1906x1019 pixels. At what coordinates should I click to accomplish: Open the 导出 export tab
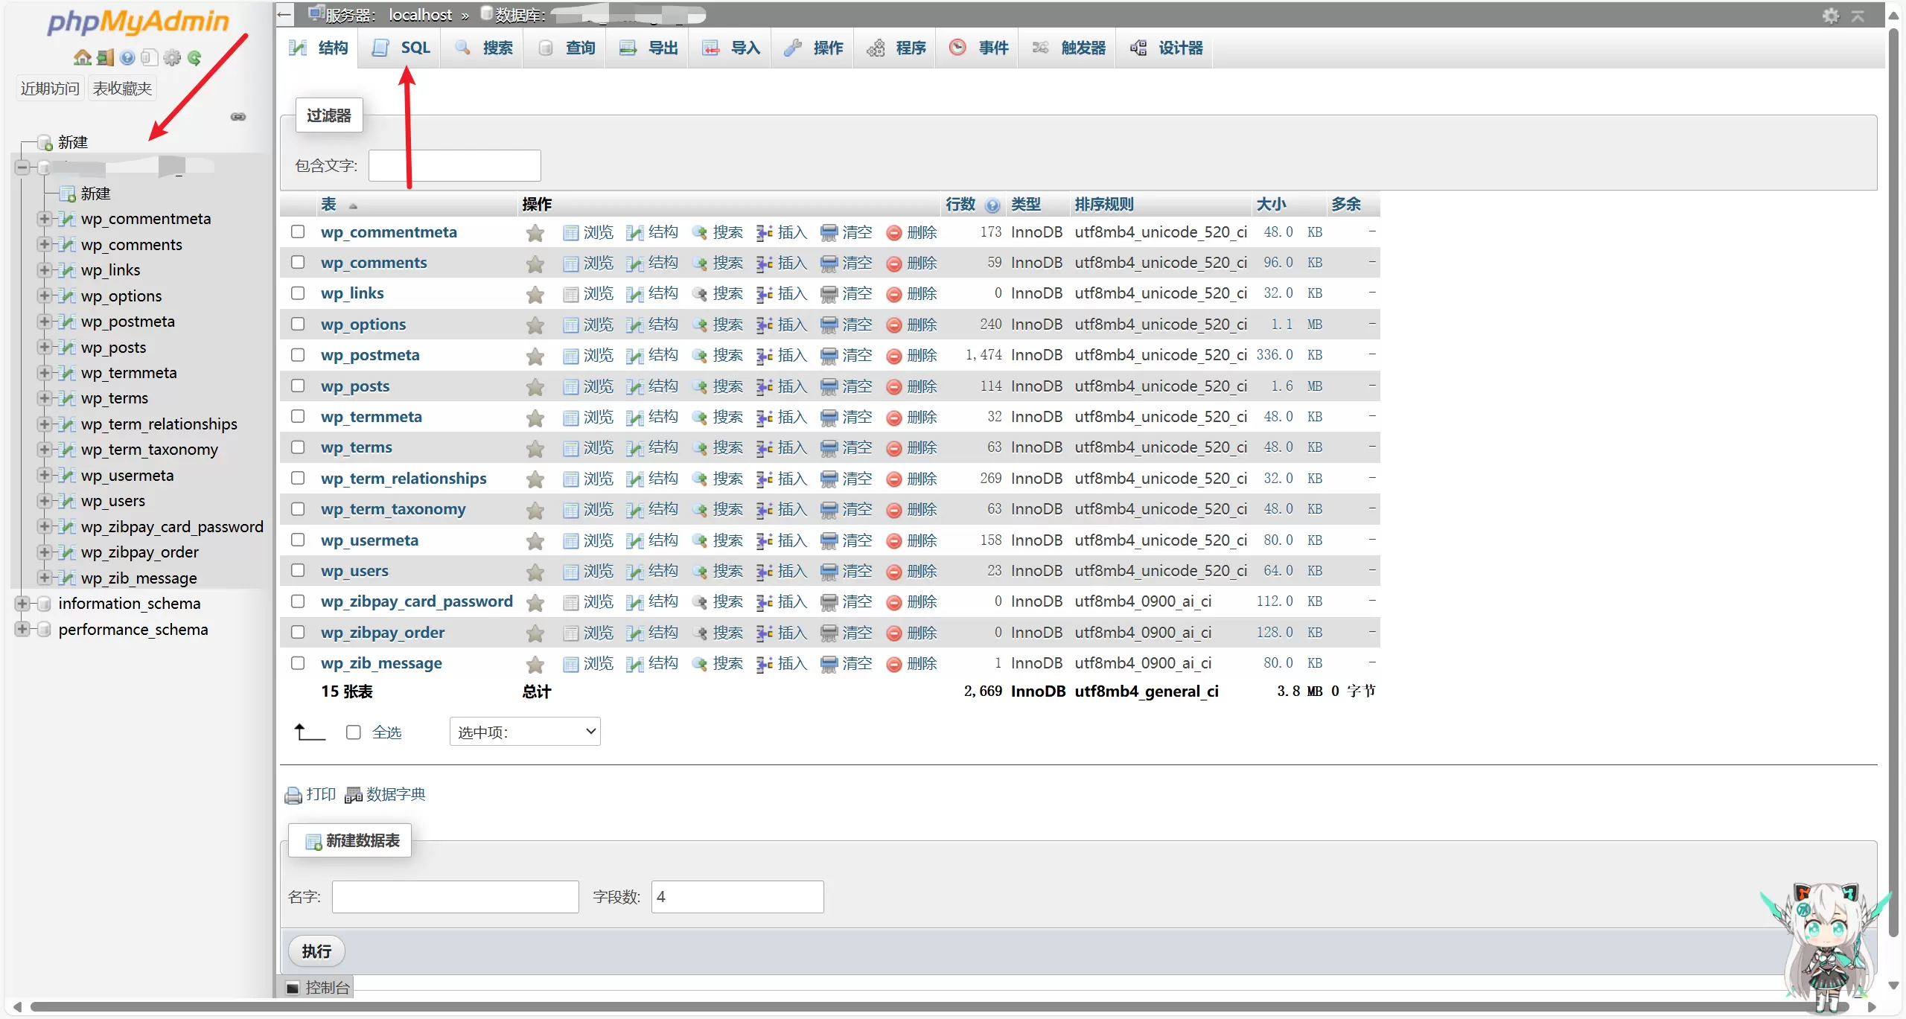click(648, 48)
